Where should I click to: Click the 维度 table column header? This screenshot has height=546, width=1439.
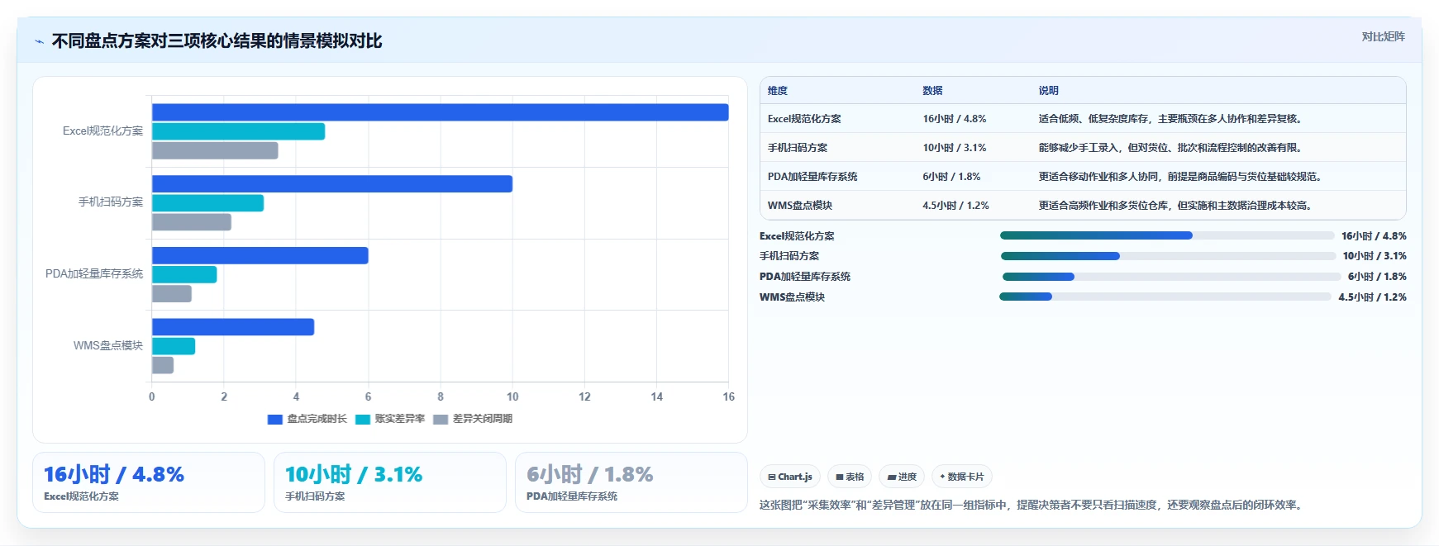pos(778,91)
